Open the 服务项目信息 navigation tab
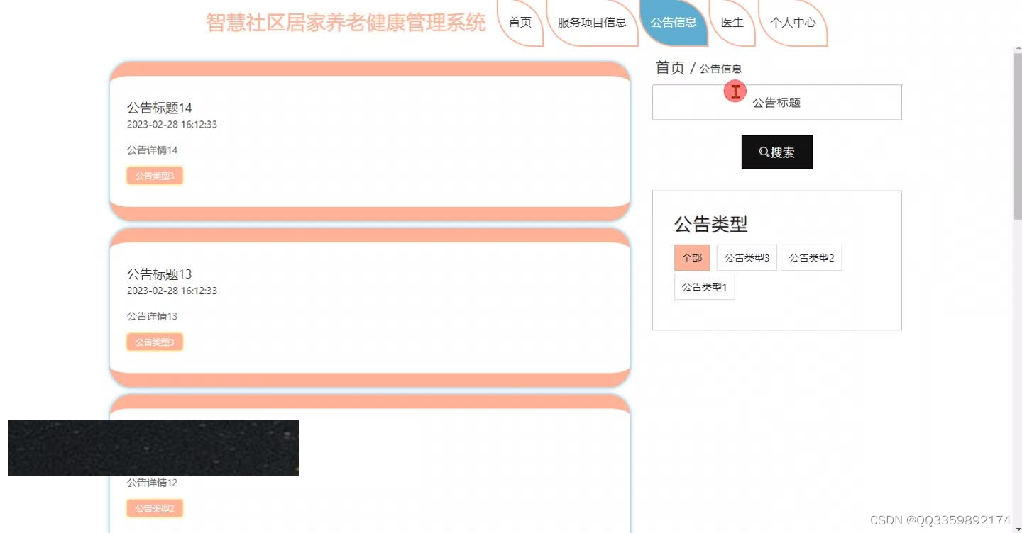 pos(592,22)
